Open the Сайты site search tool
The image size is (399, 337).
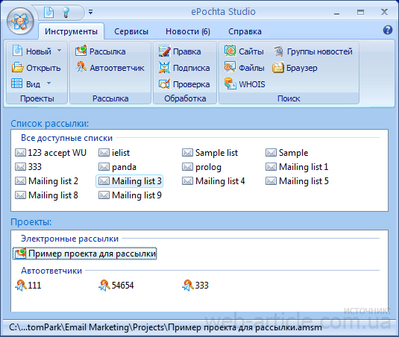244,51
